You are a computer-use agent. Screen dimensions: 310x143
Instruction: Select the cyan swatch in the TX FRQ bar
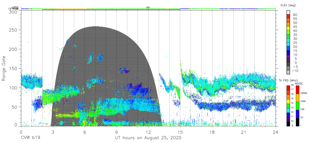click(x=288, y=110)
